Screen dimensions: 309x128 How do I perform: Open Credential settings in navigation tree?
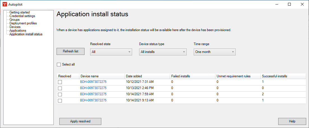(22, 16)
